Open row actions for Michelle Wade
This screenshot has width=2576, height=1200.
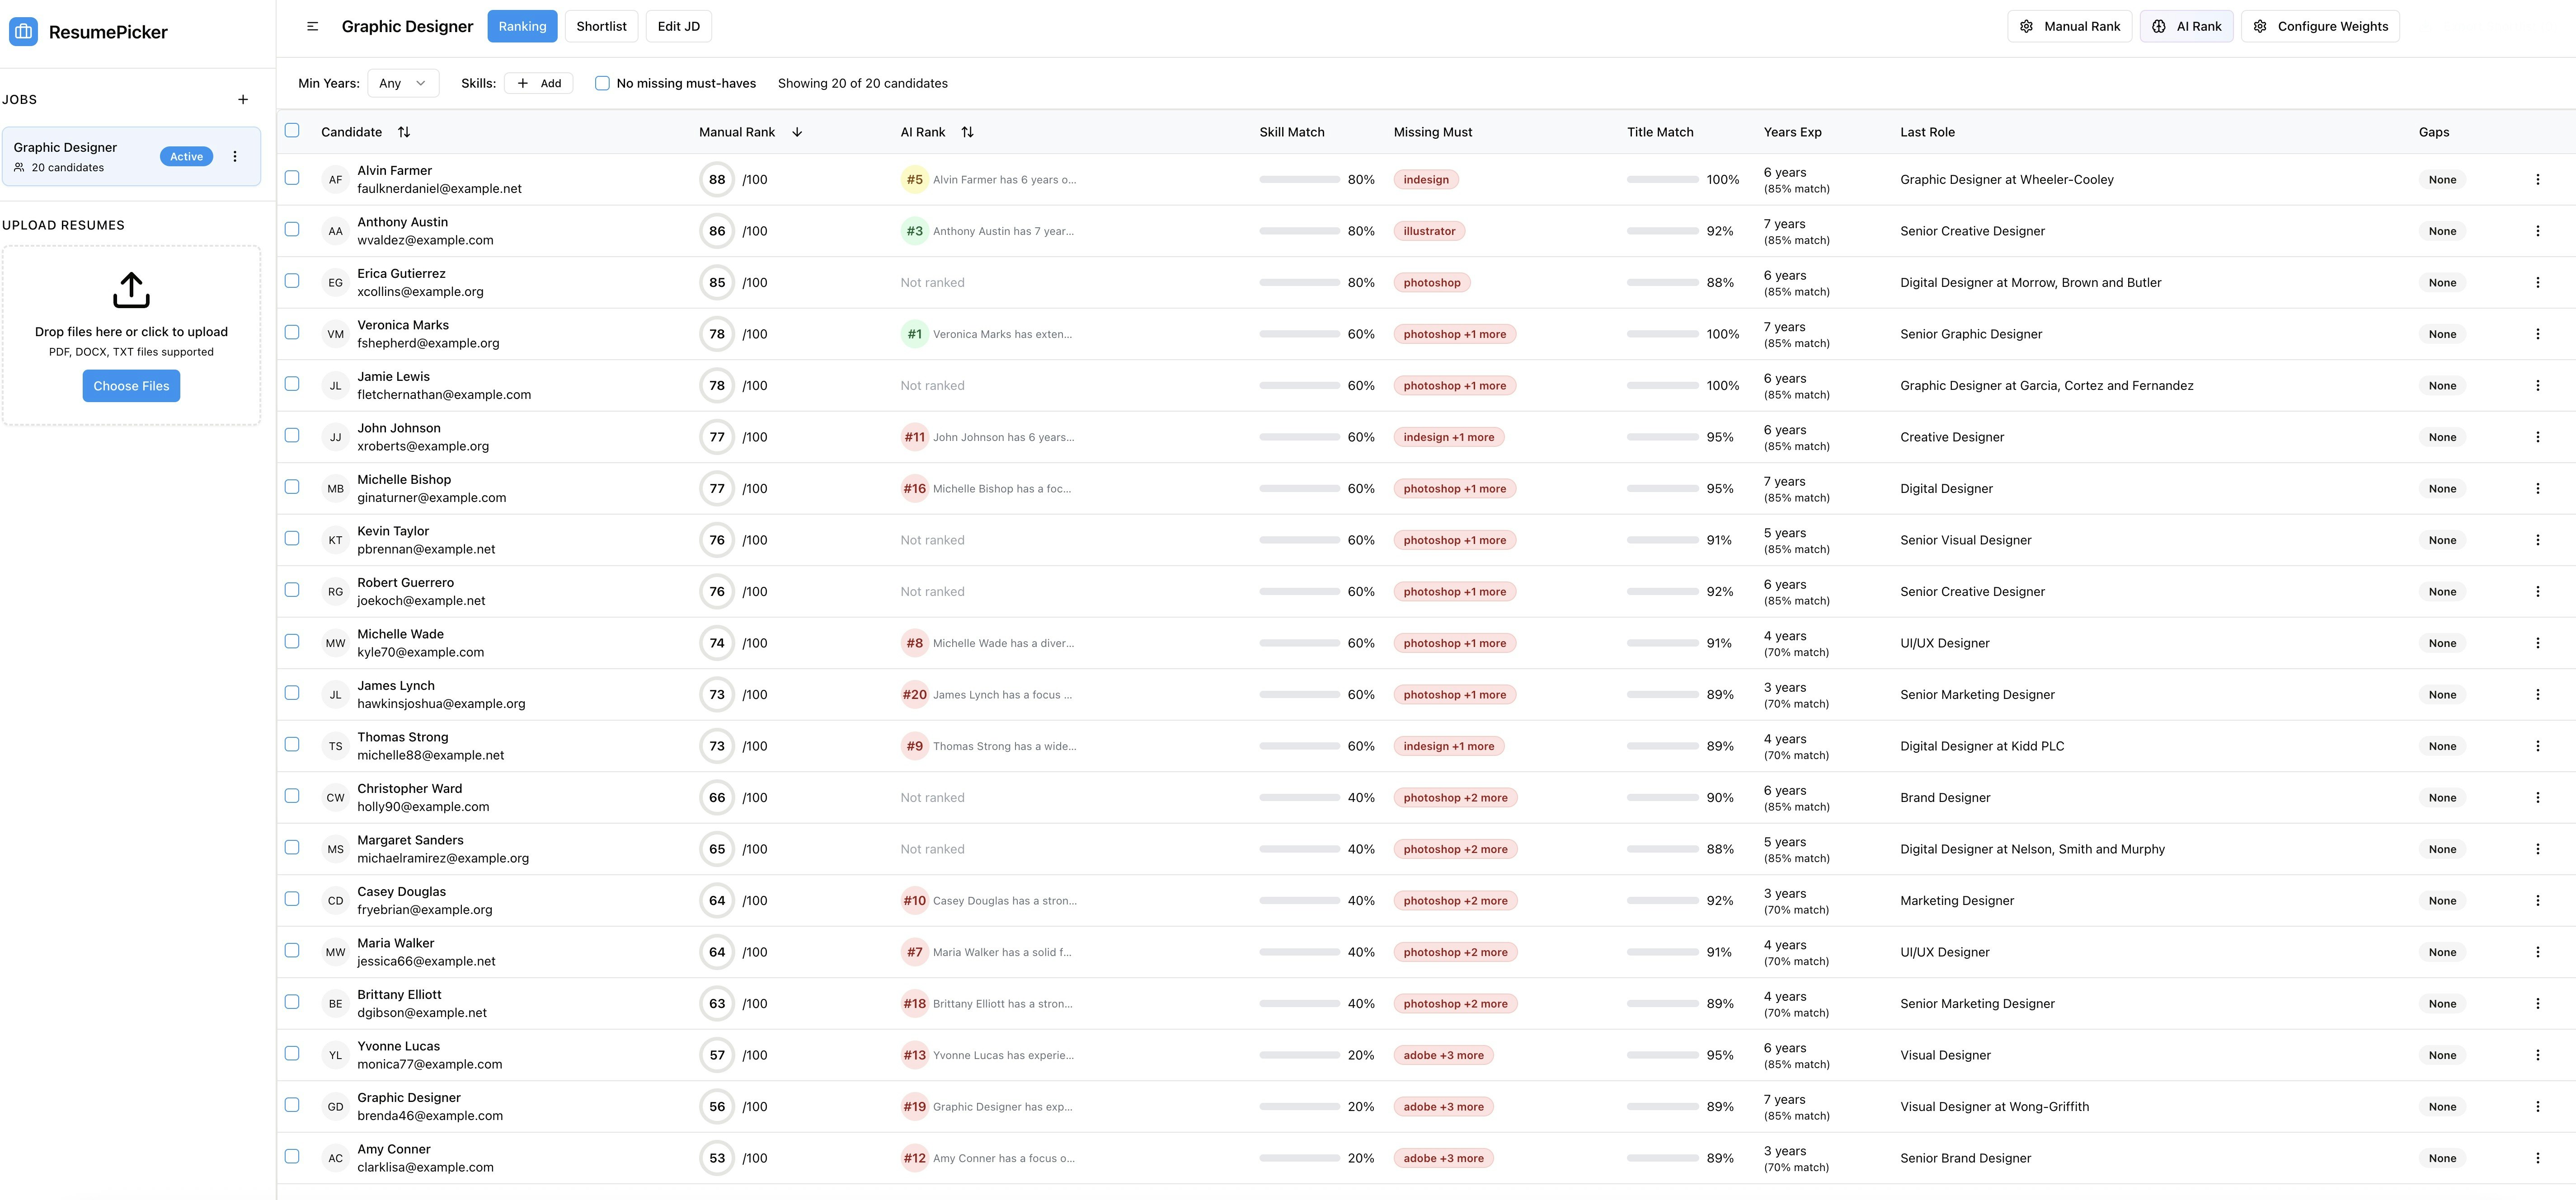pos(2537,643)
